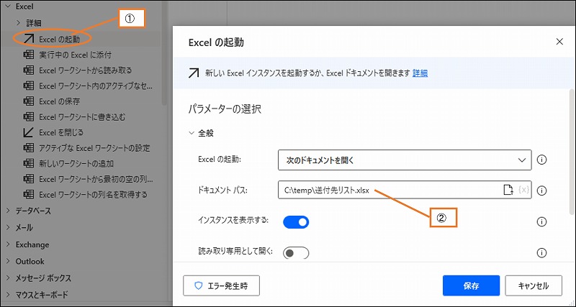576x307 pixels.
Task: Select Excel ワークシートに書き込む action text
Action: [82, 117]
